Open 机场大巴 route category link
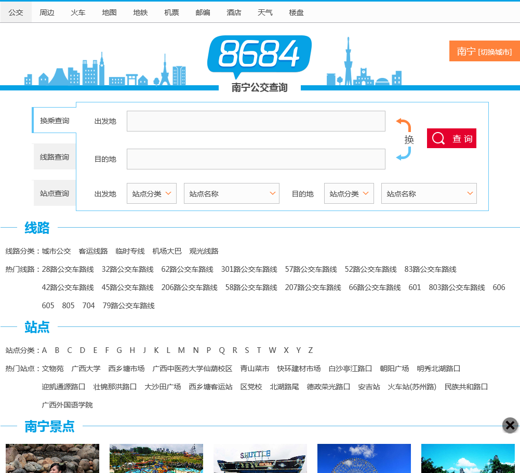The height and width of the screenshot is (473, 520). pyautogui.click(x=167, y=251)
